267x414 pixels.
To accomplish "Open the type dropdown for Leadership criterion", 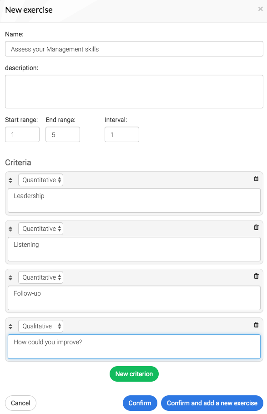I will point(40,180).
